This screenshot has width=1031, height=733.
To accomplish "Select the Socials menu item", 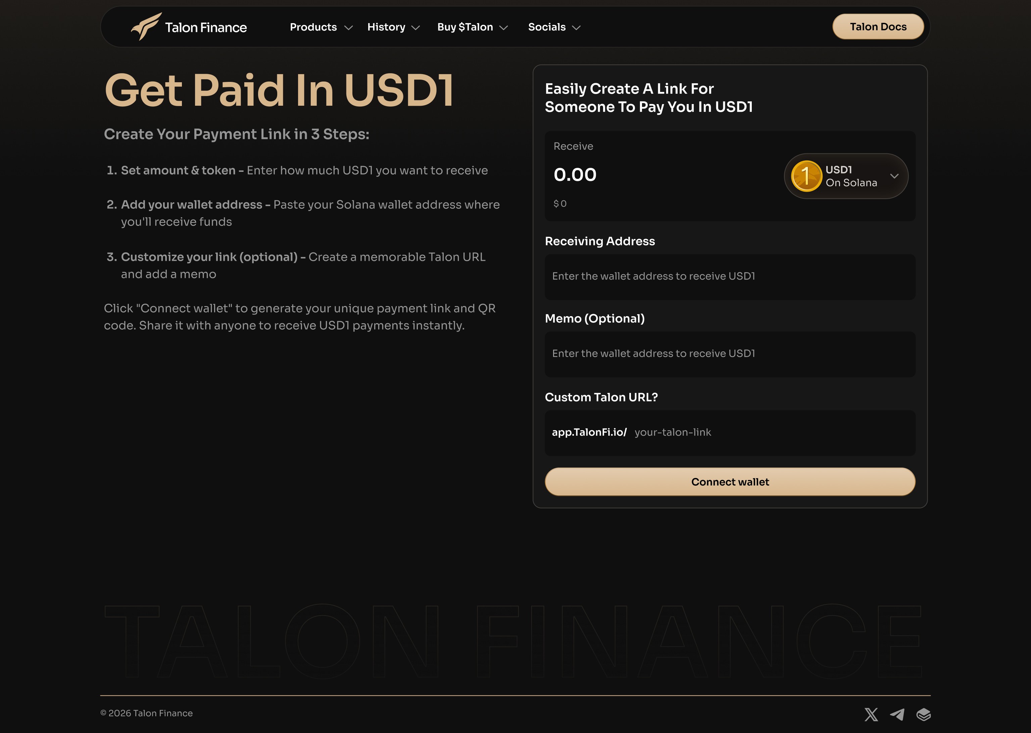I will (x=546, y=27).
